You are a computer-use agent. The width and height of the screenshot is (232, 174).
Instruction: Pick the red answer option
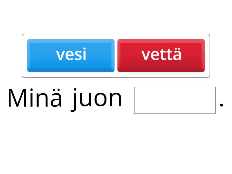click(x=161, y=55)
